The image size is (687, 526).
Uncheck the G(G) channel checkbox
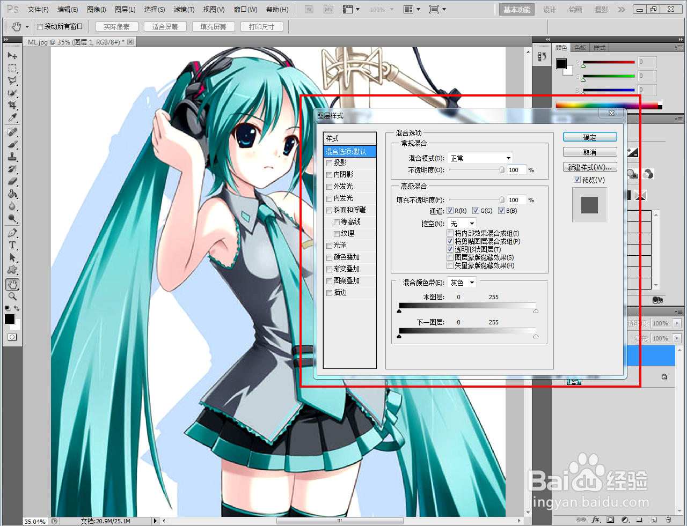[476, 211]
